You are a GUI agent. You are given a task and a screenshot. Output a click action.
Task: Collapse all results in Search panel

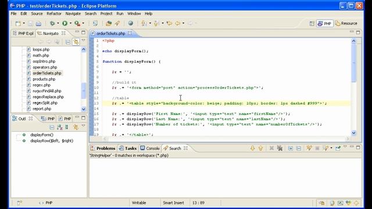pyautogui.click(x=299, y=149)
